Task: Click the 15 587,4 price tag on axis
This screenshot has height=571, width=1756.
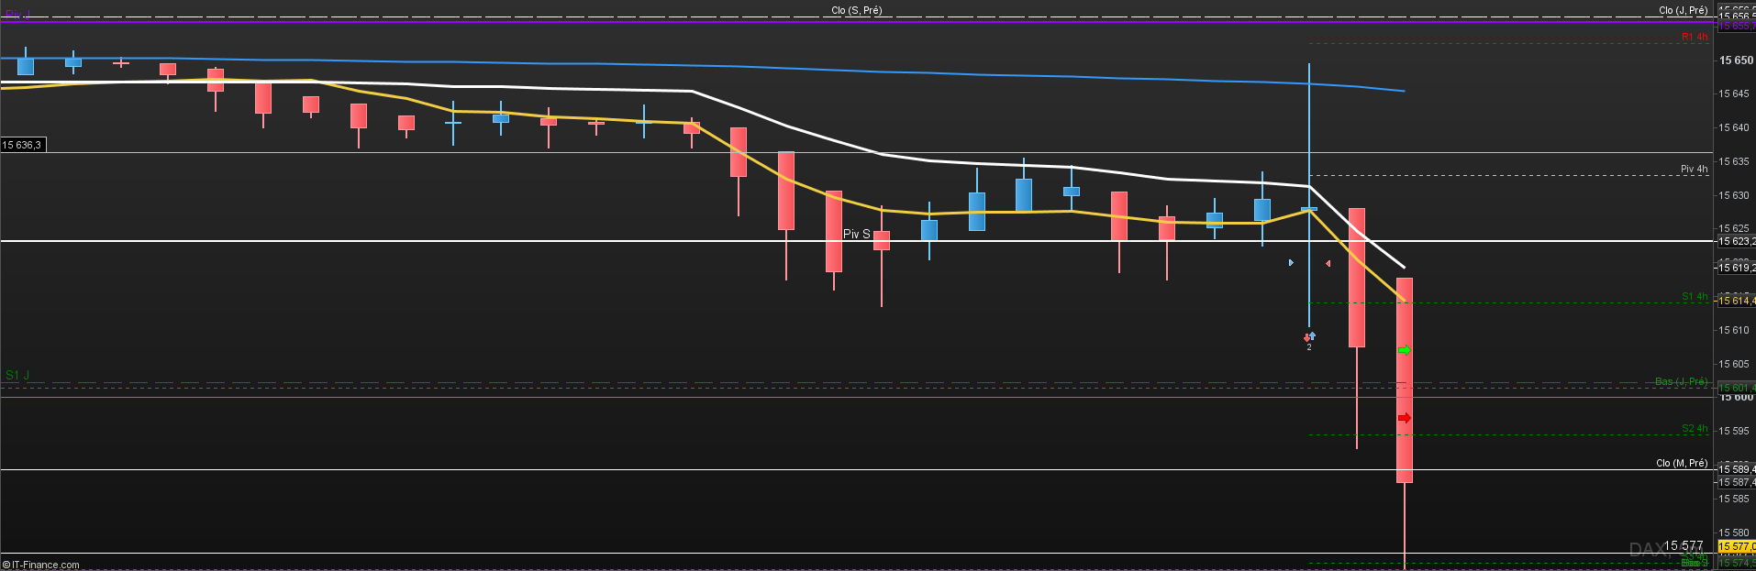Action: pos(1736,482)
